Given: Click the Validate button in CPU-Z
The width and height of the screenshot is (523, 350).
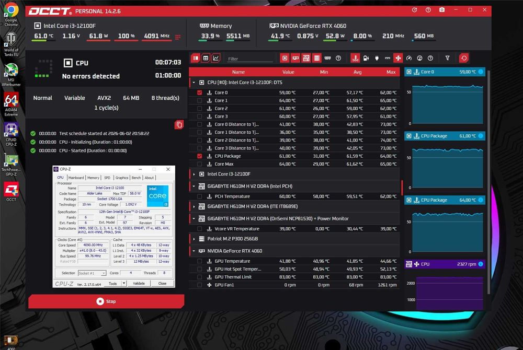Looking at the screenshot, I should pos(139,284).
